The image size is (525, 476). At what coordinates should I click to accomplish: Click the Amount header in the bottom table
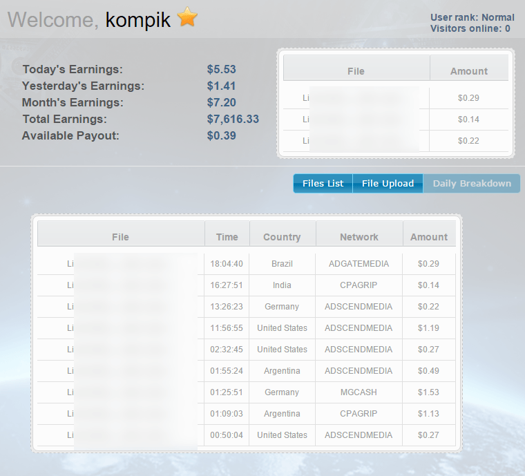(429, 237)
